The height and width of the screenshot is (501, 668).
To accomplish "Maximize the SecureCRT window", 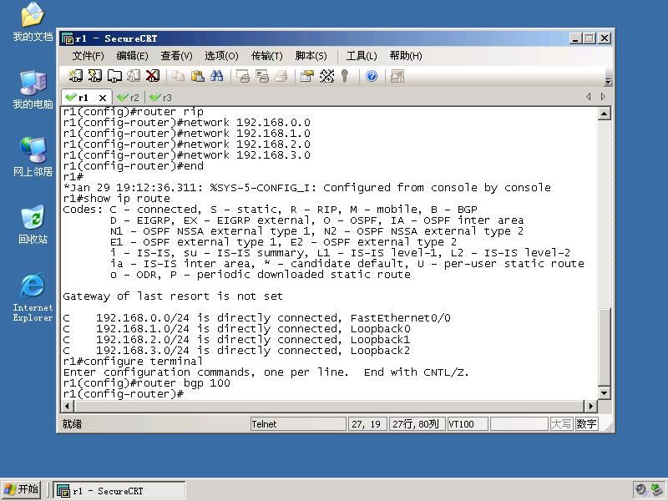I will click(590, 38).
